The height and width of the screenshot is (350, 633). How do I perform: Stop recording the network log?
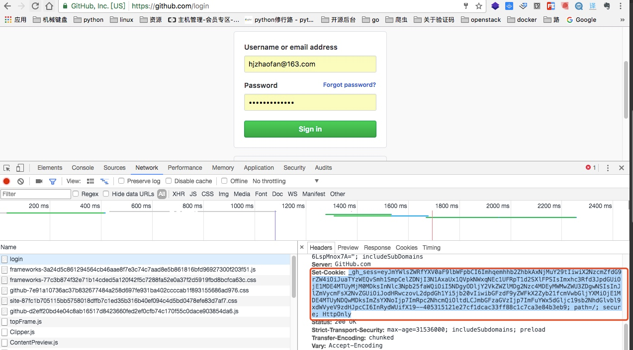pos(6,181)
